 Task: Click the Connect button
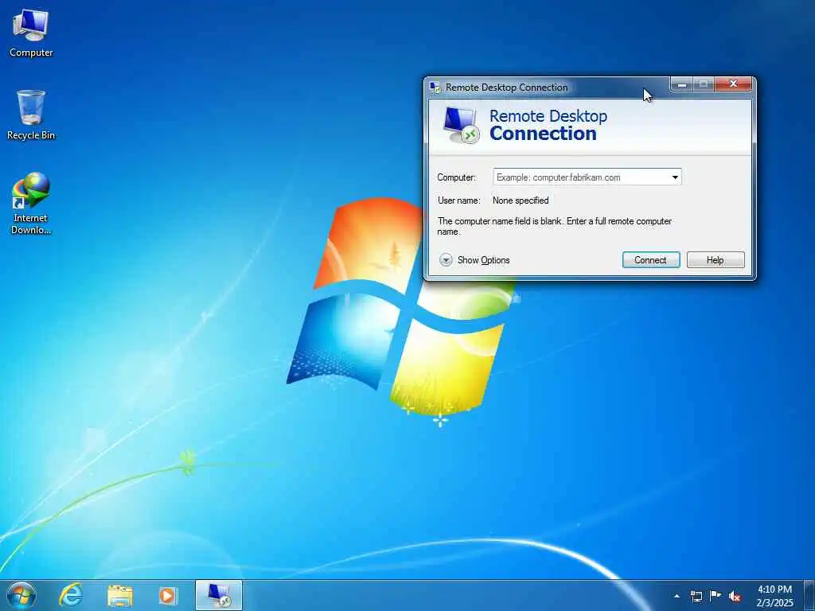651,260
